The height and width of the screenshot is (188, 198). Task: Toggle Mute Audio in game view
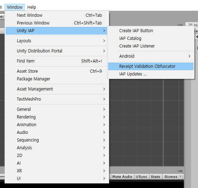122,177
